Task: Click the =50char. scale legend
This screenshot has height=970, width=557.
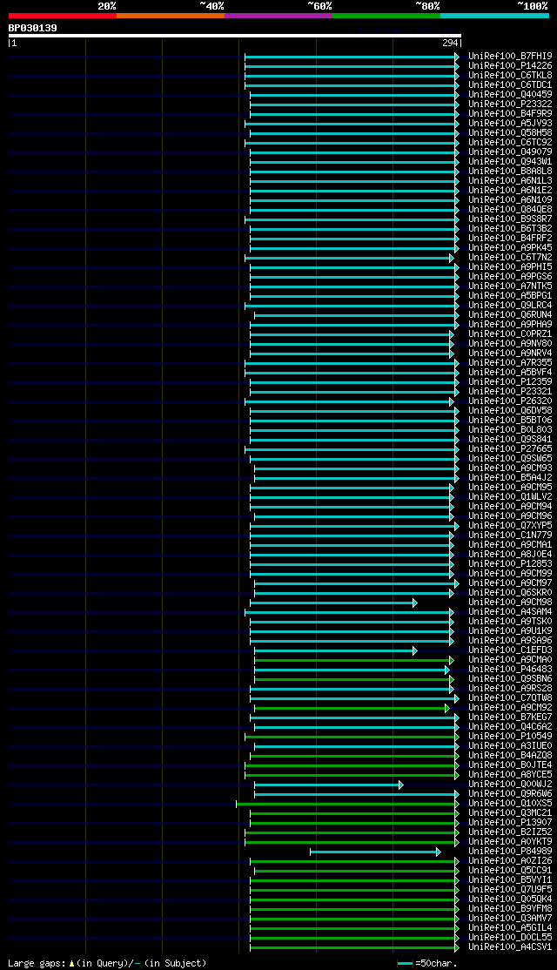Action: click(427, 964)
